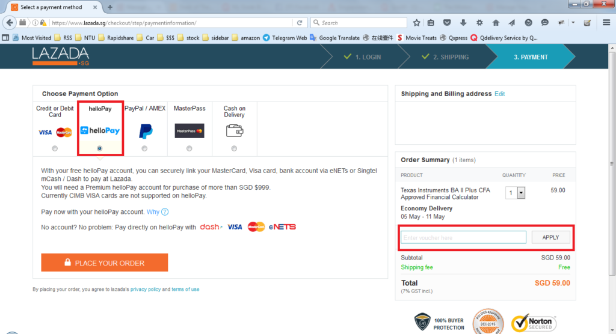Switch to 'Select a payment method' tab

51,7
